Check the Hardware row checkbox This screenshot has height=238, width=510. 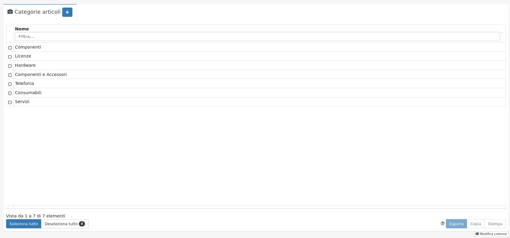tap(10, 66)
